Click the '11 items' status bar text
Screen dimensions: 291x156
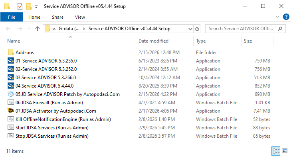15,151
